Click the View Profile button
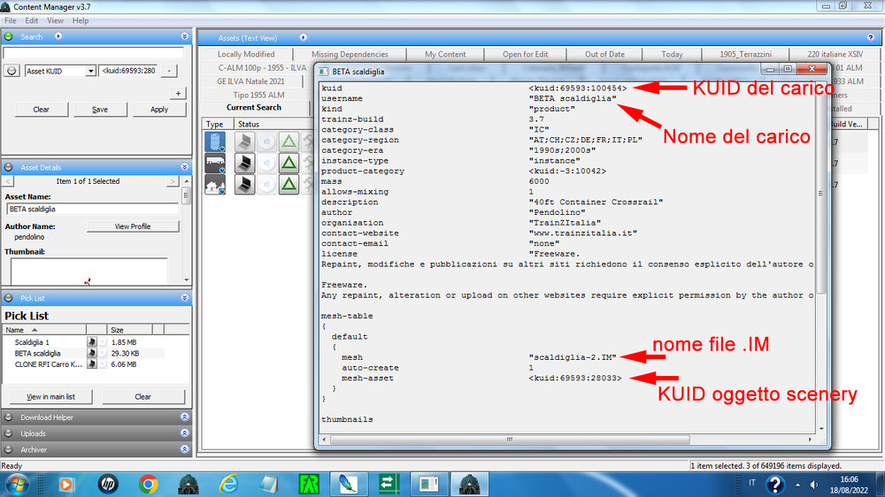 (133, 226)
